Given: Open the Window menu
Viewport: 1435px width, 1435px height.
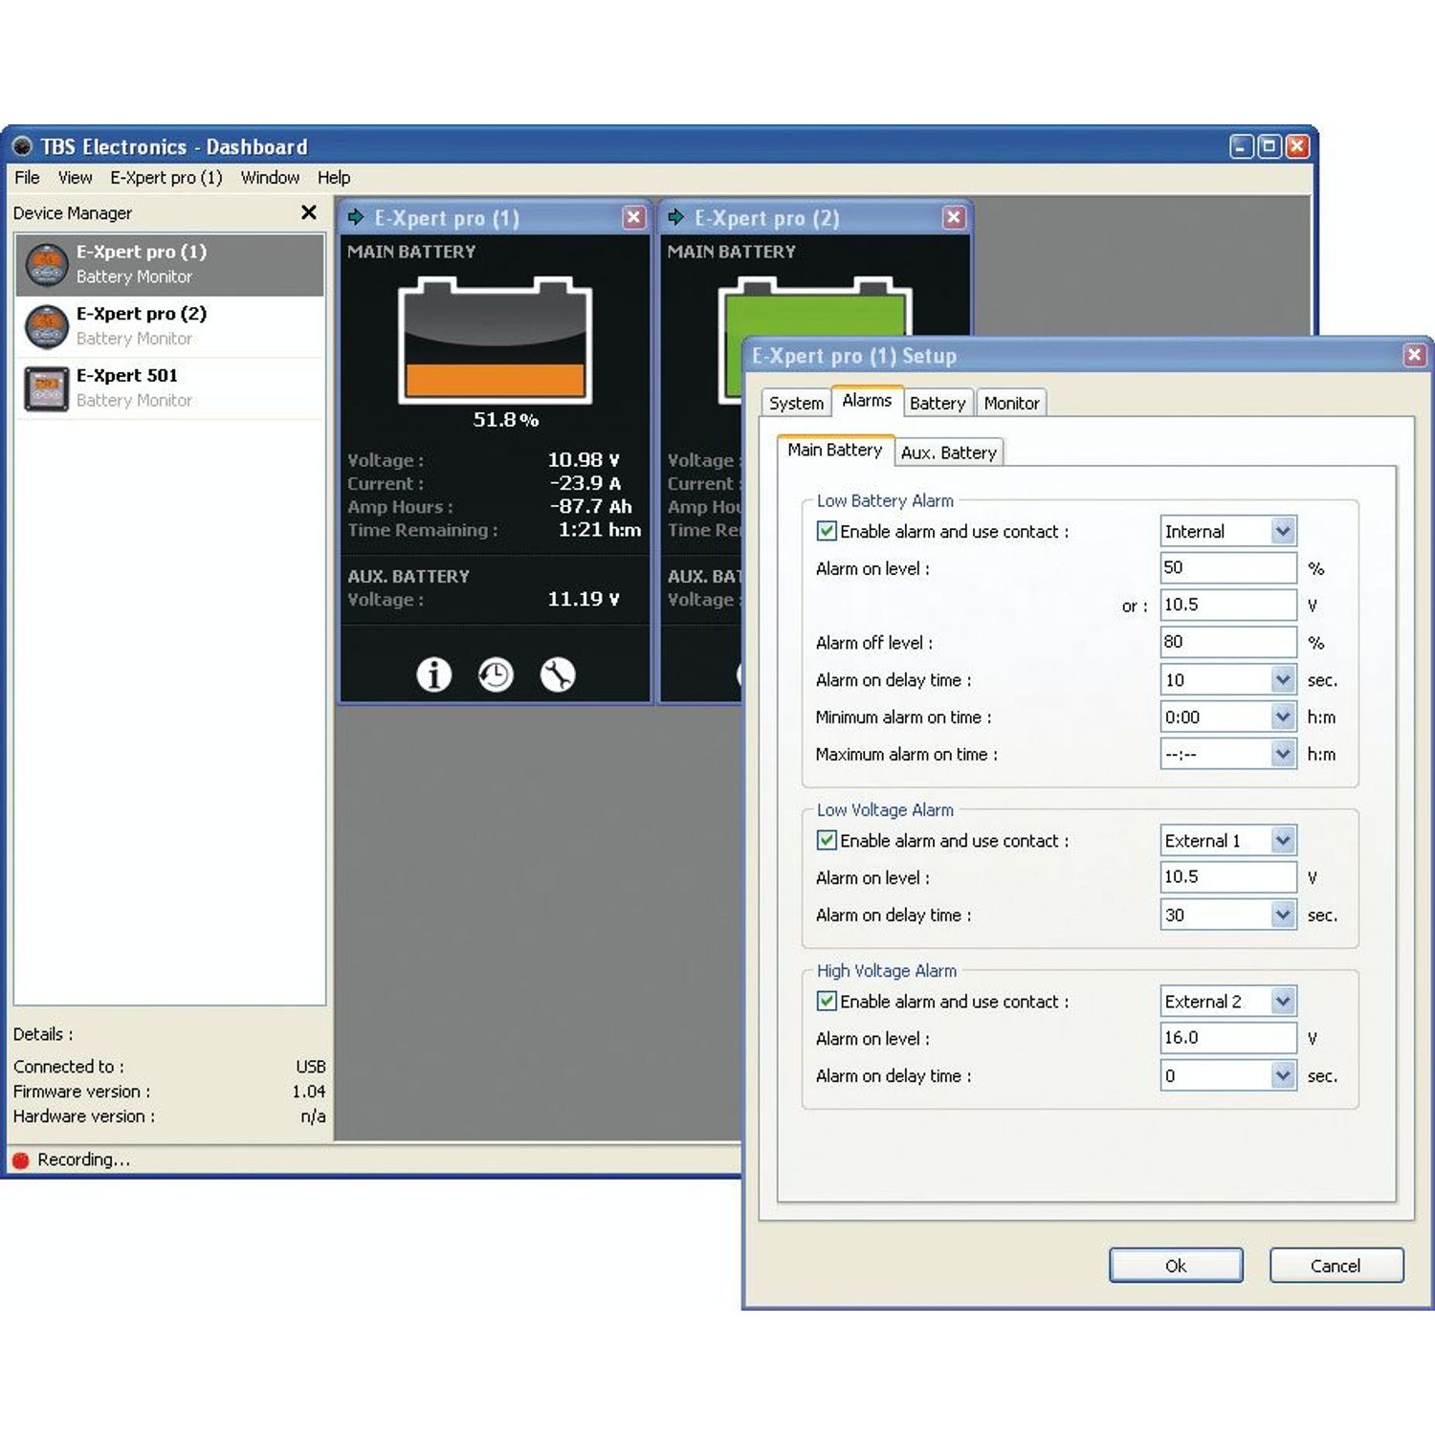Looking at the screenshot, I should (270, 178).
